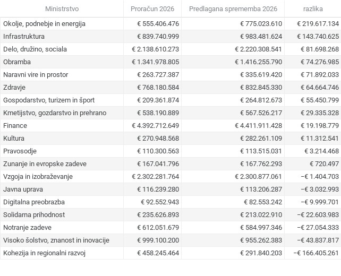
Task: Click the Infrastruktura ministry cell
Action: (24, 37)
